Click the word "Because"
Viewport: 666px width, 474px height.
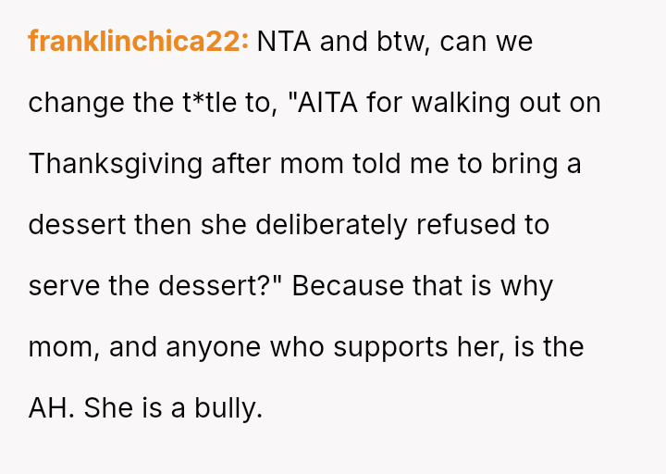(347, 286)
